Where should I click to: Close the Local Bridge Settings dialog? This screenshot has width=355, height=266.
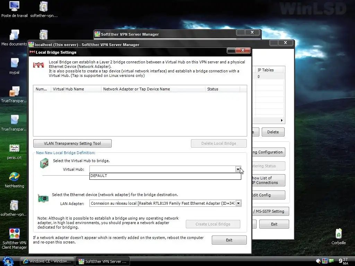pyautogui.click(x=243, y=51)
